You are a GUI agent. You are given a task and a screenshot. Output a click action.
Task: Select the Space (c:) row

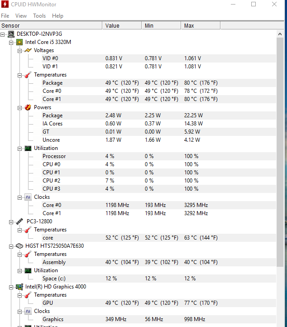click(159, 279)
